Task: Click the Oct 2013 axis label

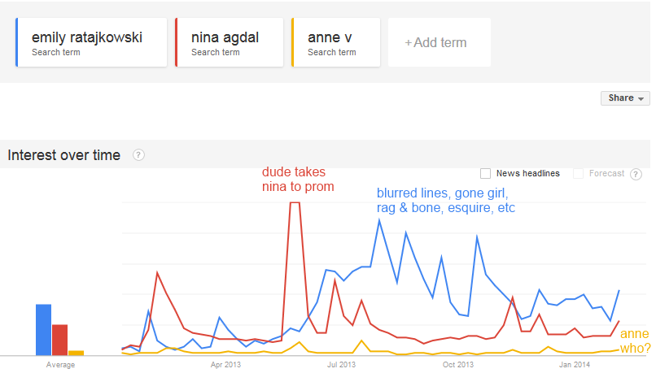Action: click(458, 365)
